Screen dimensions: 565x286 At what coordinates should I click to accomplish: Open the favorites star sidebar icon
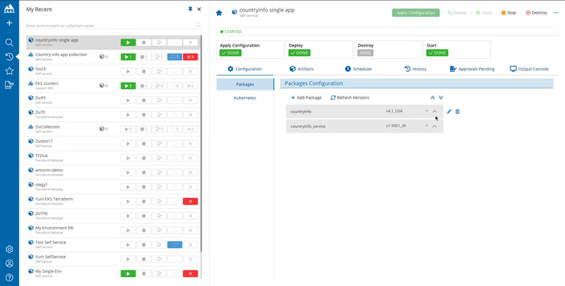point(9,70)
